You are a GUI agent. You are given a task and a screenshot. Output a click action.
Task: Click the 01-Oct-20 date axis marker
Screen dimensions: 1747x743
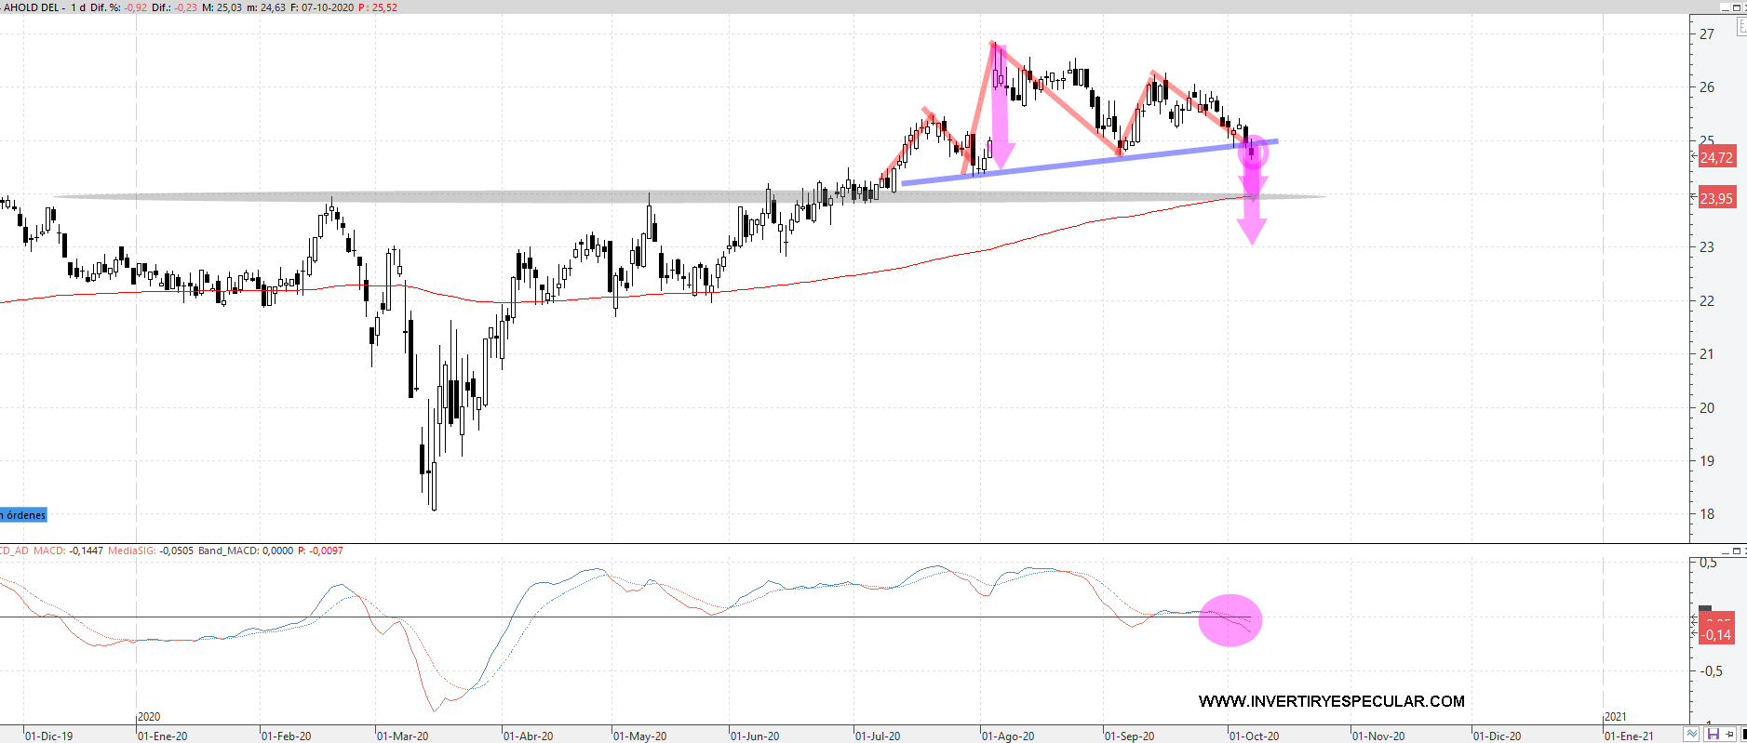(x=1254, y=736)
